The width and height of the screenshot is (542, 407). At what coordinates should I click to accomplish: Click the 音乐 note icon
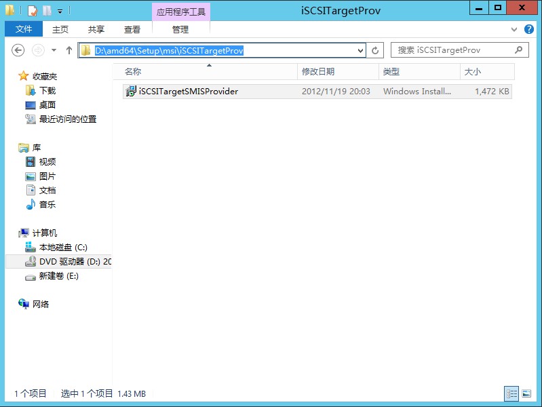tap(31, 204)
